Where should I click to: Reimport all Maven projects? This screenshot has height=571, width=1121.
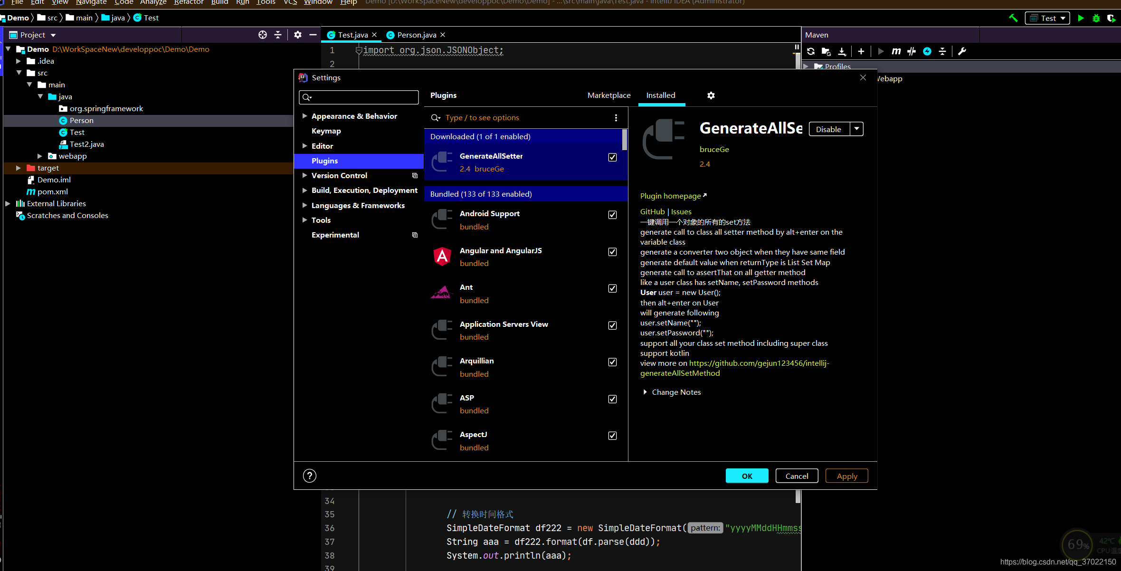click(x=811, y=51)
